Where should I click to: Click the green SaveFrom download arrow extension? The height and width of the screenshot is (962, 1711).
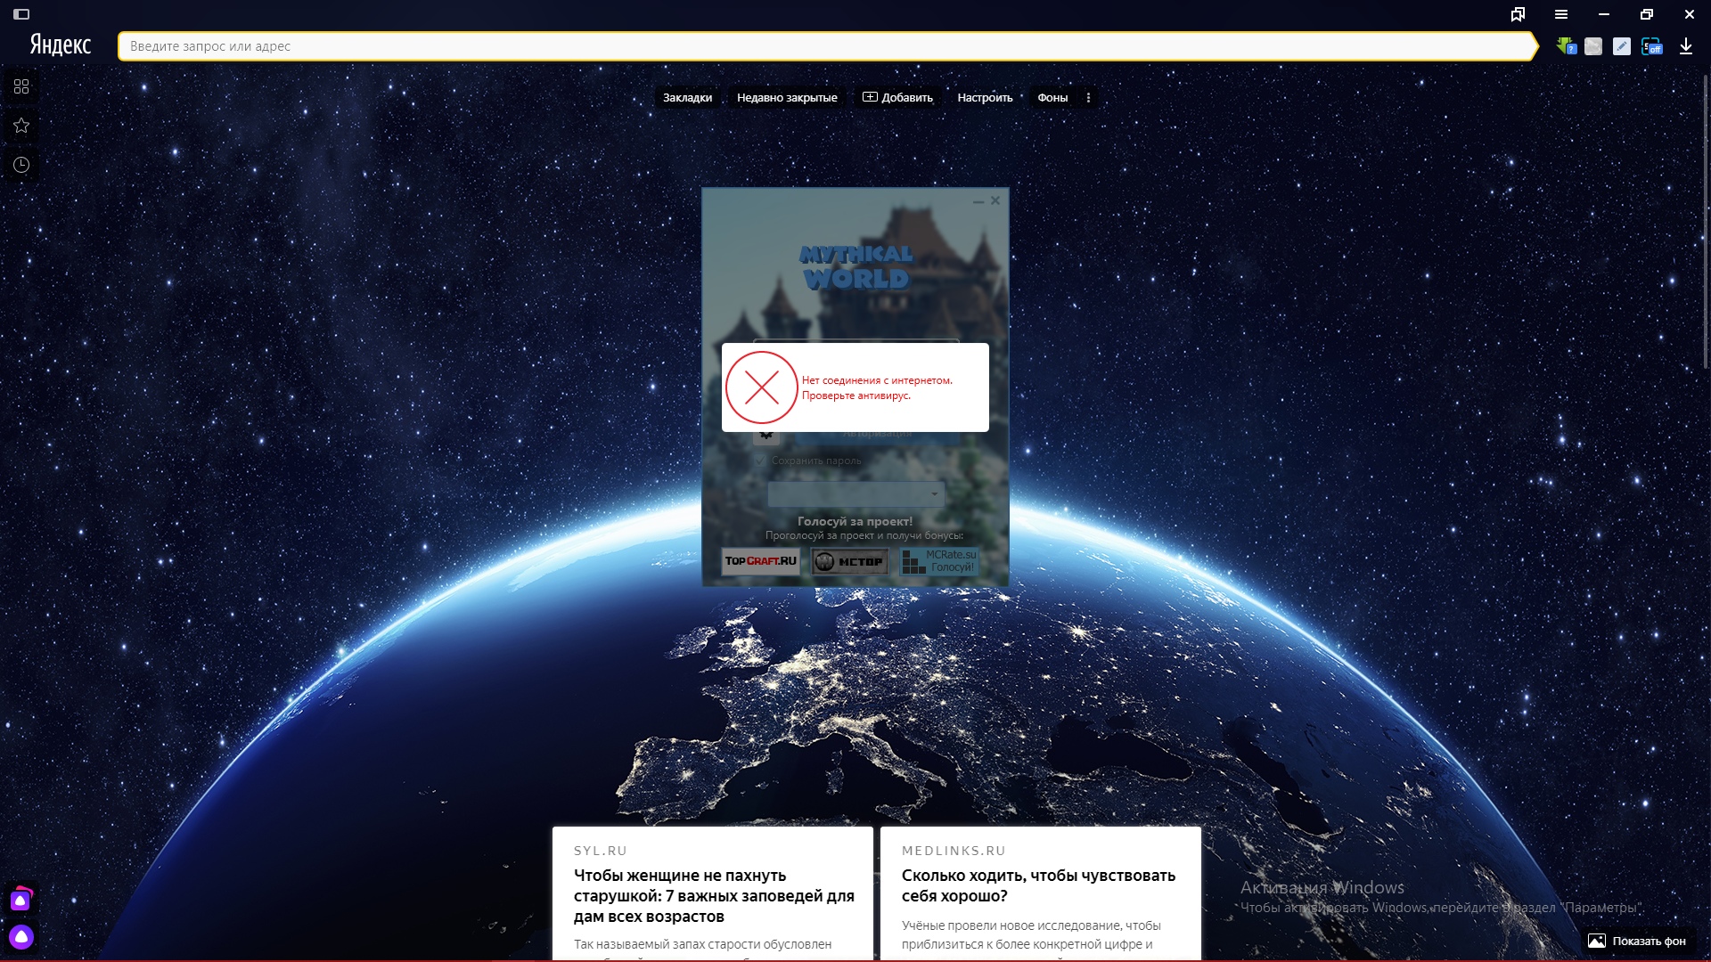pyautogui.click(x=1566, y=46)
